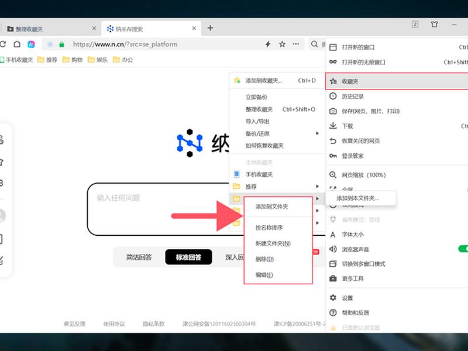Click the refresh page icon

point(3,44)
